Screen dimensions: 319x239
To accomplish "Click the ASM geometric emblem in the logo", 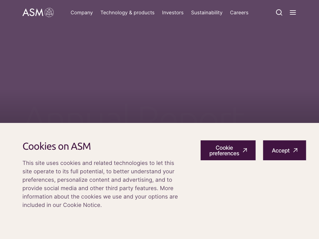I will click(x=49, y=12).
